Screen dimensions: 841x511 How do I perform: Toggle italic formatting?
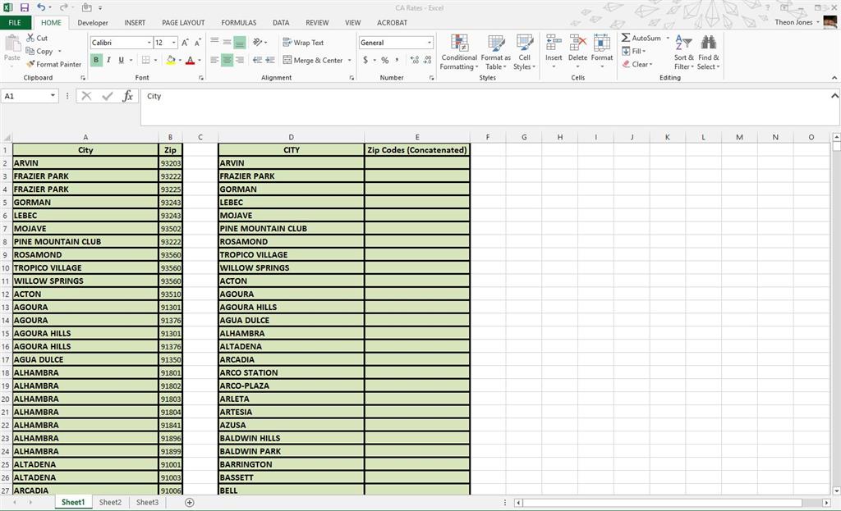point(108,59)
